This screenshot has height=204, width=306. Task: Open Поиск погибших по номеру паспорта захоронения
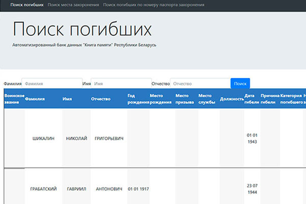[154, 5]
